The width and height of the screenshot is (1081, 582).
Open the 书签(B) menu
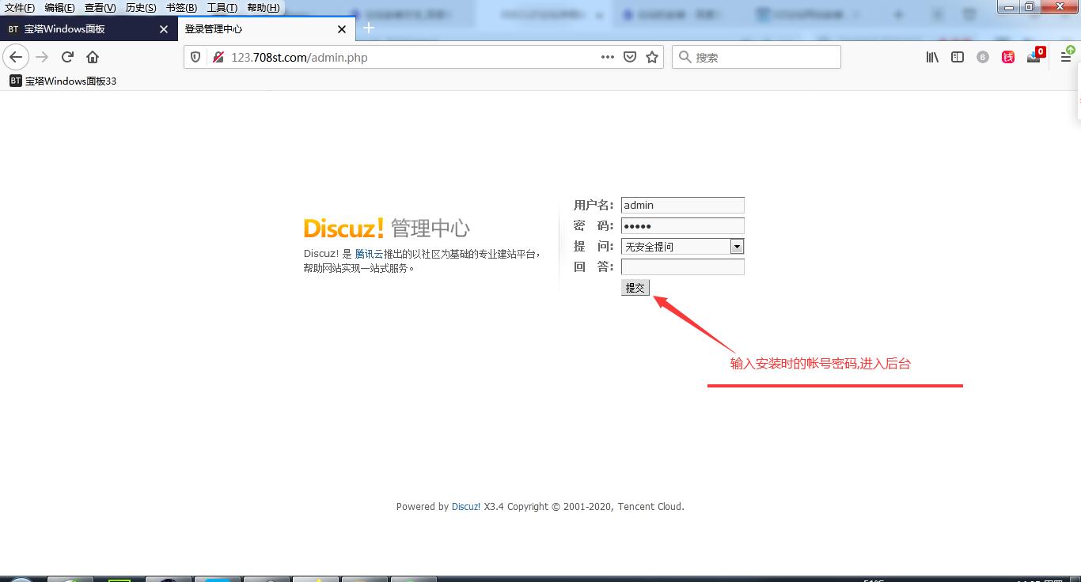pos(181,8)
